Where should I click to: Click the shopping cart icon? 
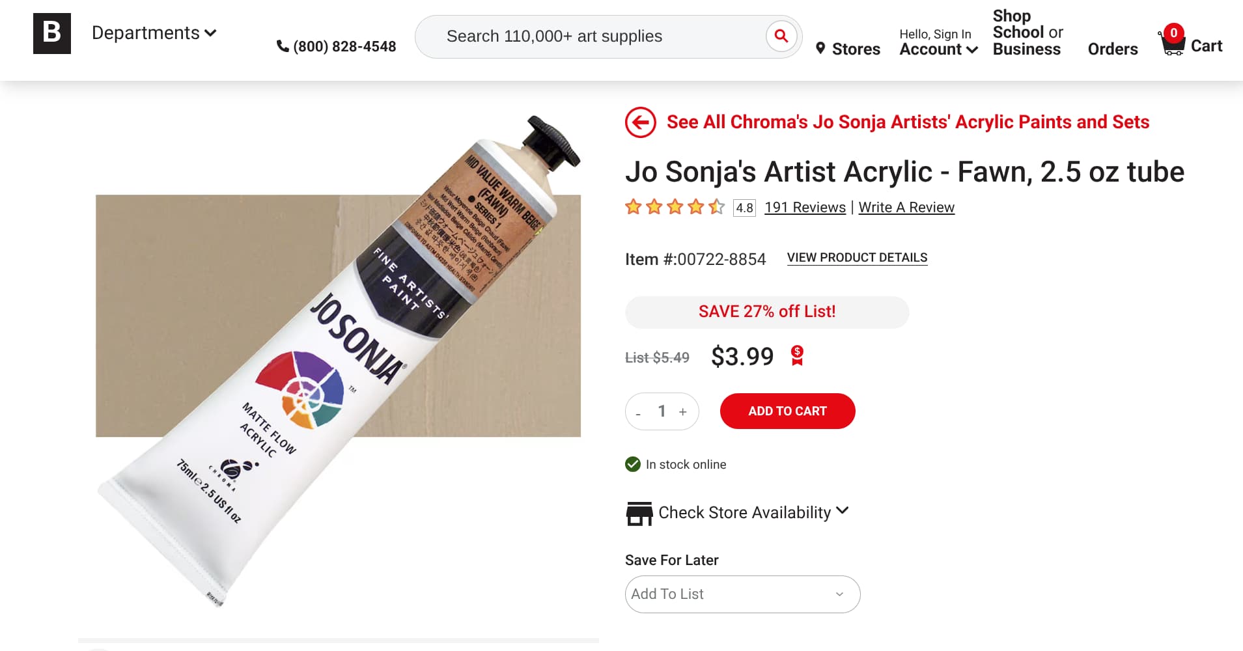tap(1172, 42)
